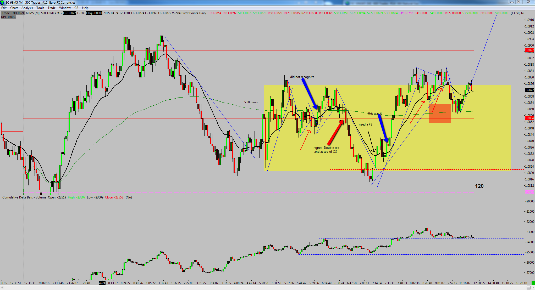
Task: Click the 'did not recognize' chart annotation
Action: click(x=302, y=77)
